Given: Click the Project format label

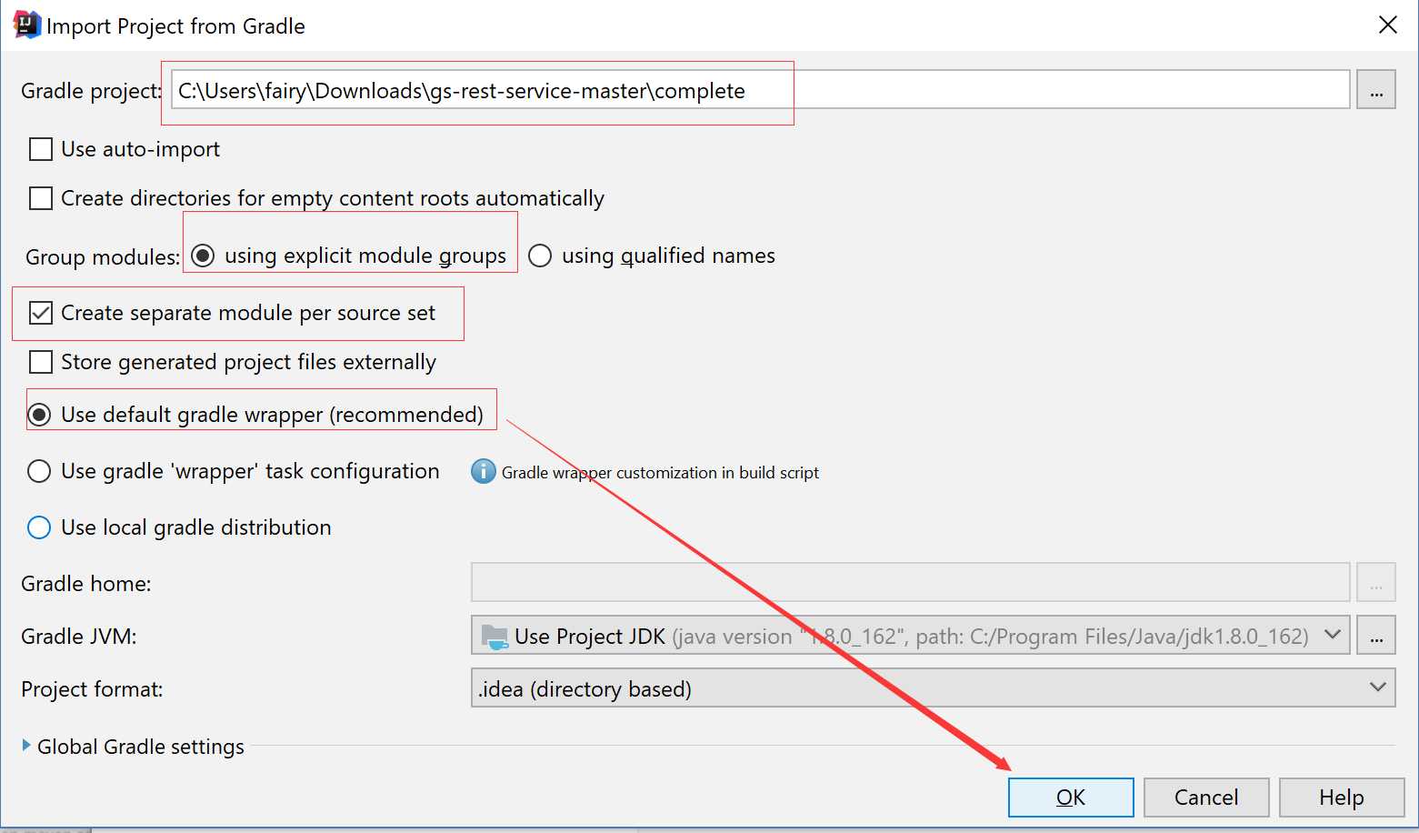Looking at the screenshot, I should pos(92,689).
